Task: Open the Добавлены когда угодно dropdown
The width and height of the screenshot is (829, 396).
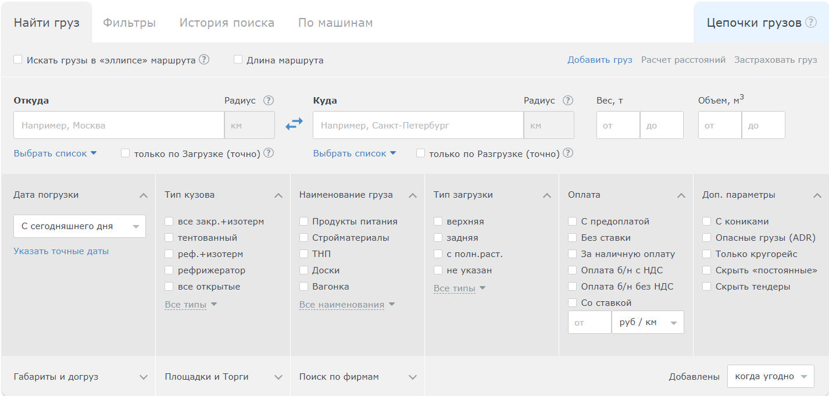Action: pos(770,377)
